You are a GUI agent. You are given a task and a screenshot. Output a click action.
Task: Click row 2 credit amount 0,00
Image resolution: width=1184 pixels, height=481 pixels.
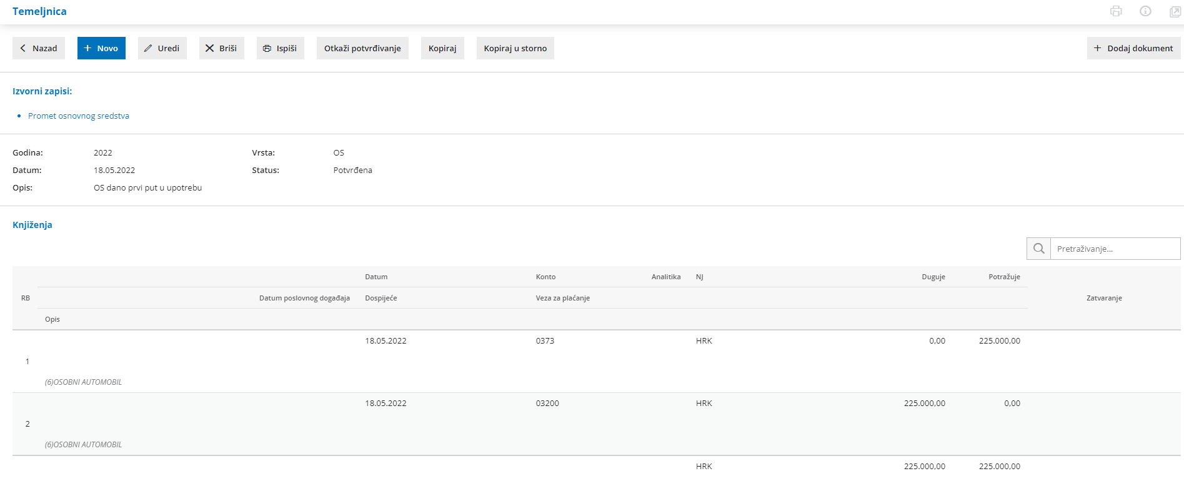pyautogui.click(x=1012, y=403)
